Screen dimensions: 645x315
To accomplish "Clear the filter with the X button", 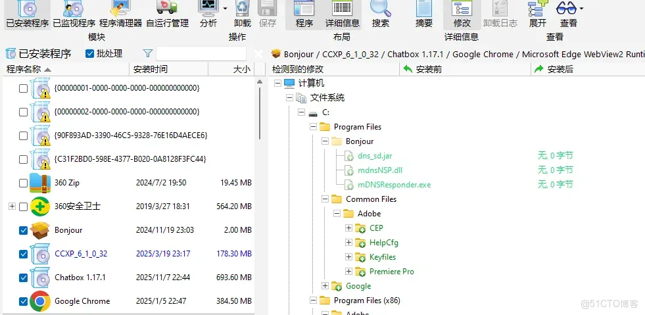I will point(258,54).
